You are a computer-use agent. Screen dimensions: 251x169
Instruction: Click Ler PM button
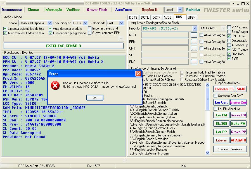(x=221, y=115)
